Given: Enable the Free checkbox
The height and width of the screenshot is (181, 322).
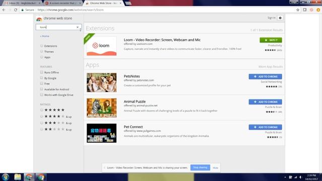Looking at the screenshot, I should [x=42, y=83].
